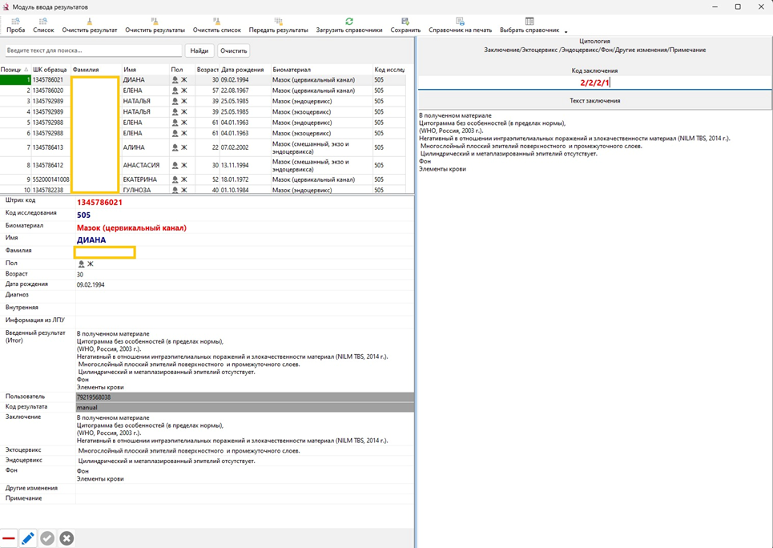Click the Биоматериал column header
This screenshot has width=773, height=548.
[321, 70]
